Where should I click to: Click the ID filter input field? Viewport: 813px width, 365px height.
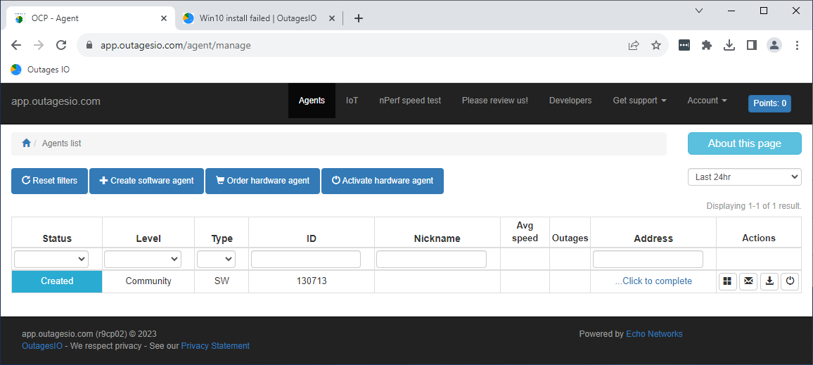pyautogui.click(x=306, y=260)
